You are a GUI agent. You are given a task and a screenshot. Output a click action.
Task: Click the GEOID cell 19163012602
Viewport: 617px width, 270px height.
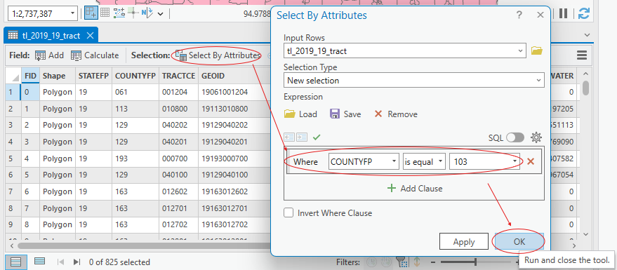(x=225, y=191)
